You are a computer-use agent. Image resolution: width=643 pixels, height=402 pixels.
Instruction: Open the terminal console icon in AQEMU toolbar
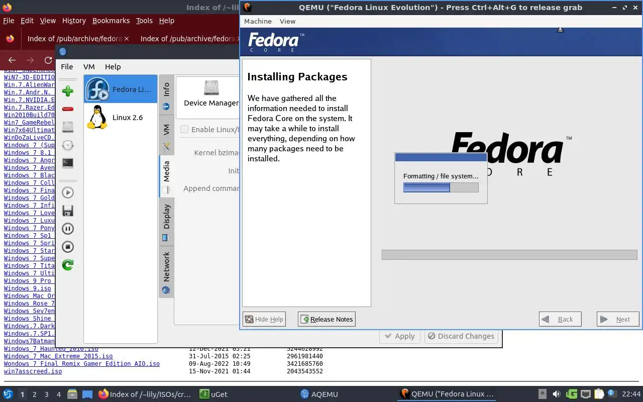click(x=68, y=163)
